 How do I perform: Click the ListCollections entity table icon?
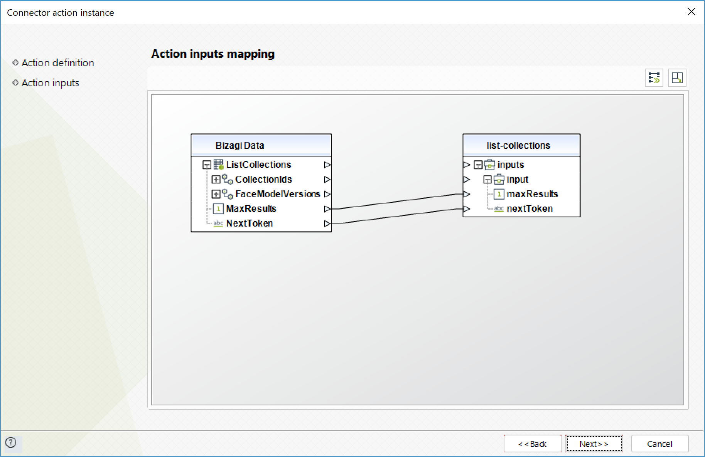click(218, 165)
